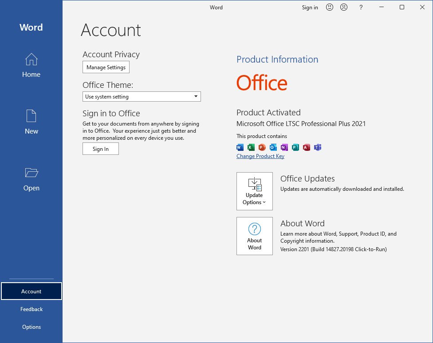The height and width of the screenshot is (343, 433).
Task: Select the Account tab in sidebar
Action: (x=31, y=291)
